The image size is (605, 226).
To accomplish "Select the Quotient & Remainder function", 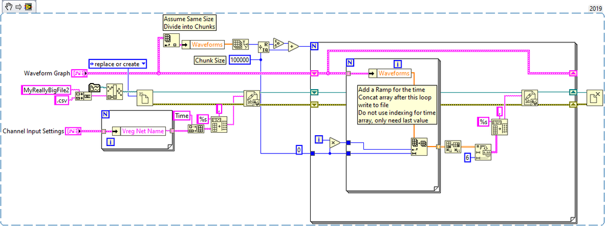I will point(263,47).
